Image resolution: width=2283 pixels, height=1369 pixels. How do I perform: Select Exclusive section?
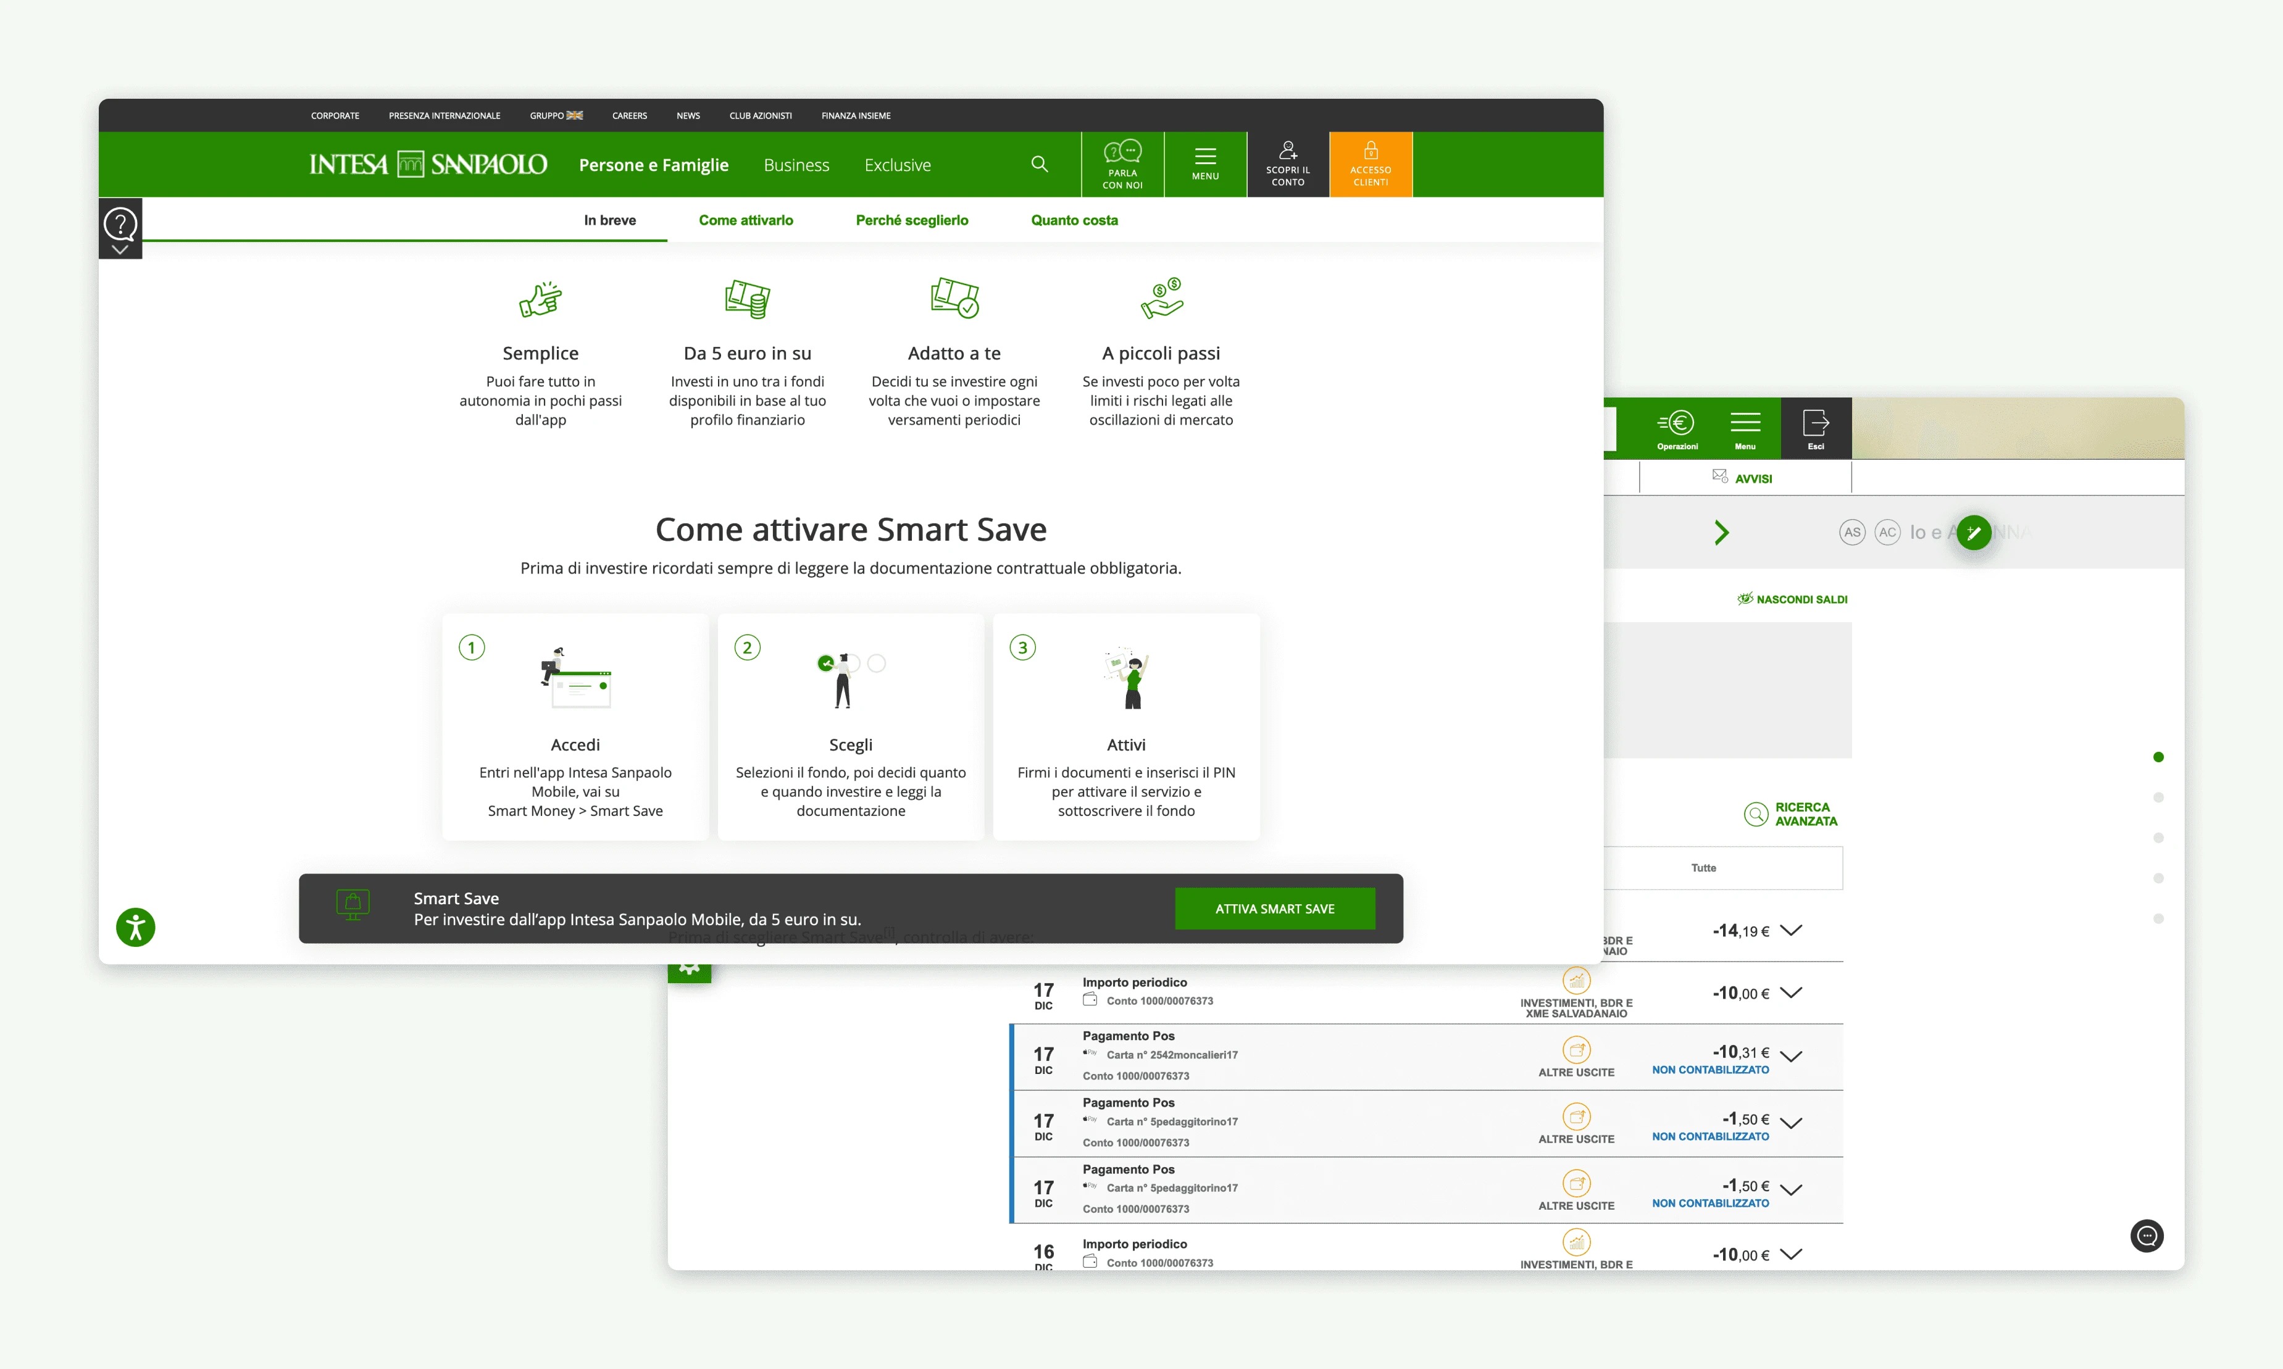pyautogui.click(x=896, y=164)
